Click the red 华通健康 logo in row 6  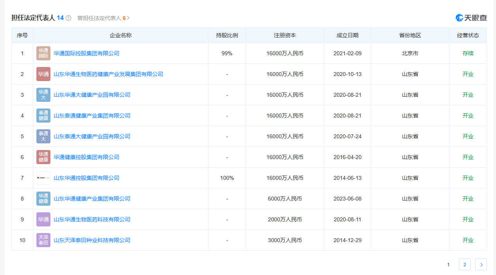(x=43, y=157)
